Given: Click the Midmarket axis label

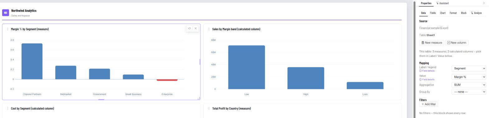Looking at the screenshot, I should point(66,94).
